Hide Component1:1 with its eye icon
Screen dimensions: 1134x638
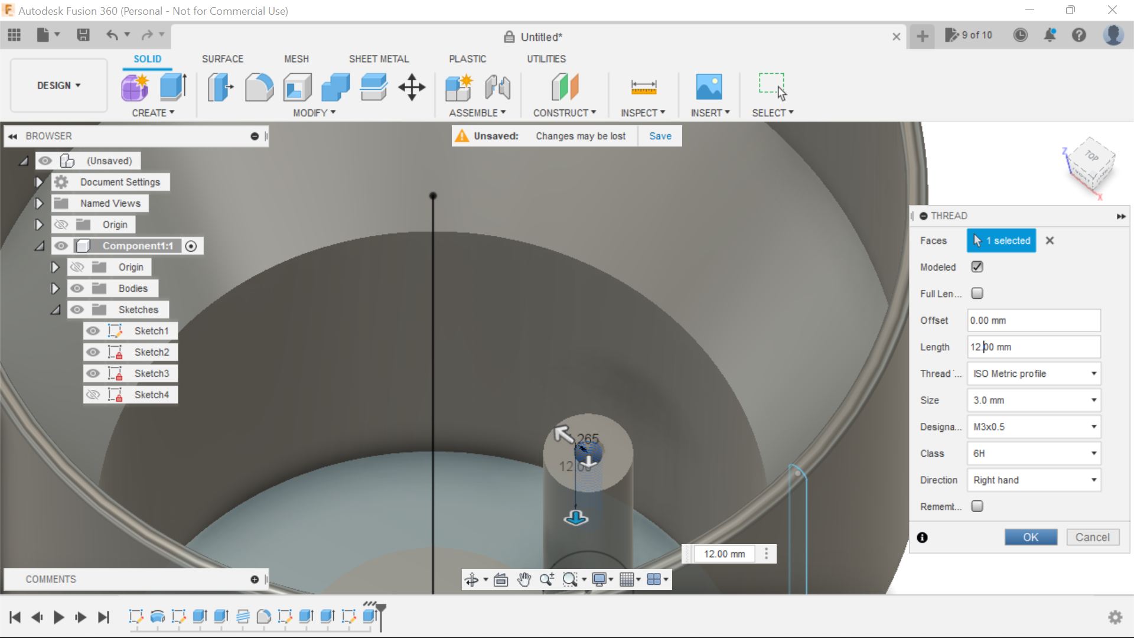click(x=61, y=246)
